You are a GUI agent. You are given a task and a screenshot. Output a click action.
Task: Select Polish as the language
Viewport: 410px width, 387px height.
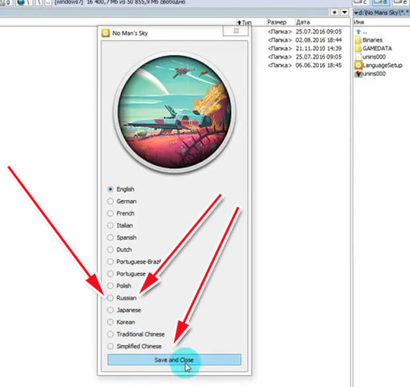110,286
